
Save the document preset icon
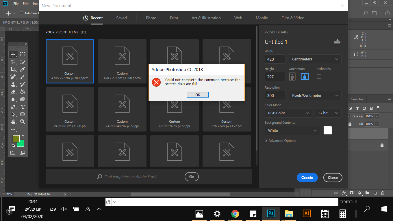pyautogui.click(x=337, y=41)
